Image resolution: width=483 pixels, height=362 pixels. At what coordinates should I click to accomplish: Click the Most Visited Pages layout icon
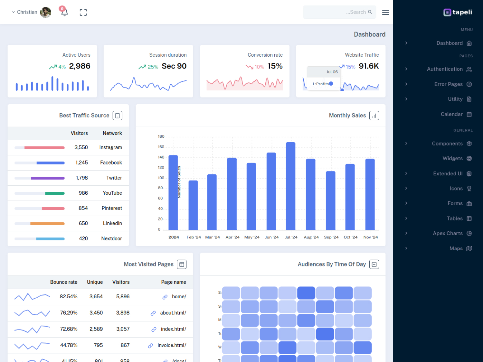pyautogui.click(x=182, y=264)
